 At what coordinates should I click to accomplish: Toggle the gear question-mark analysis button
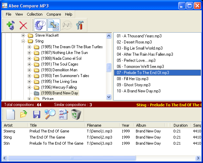coord(40,25)
